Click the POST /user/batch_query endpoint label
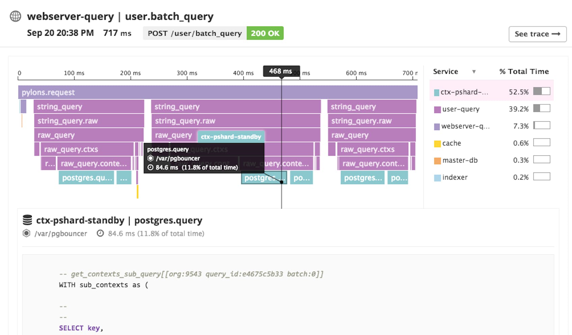The height and width of the screenshot is (335, 572). [194, 33]
